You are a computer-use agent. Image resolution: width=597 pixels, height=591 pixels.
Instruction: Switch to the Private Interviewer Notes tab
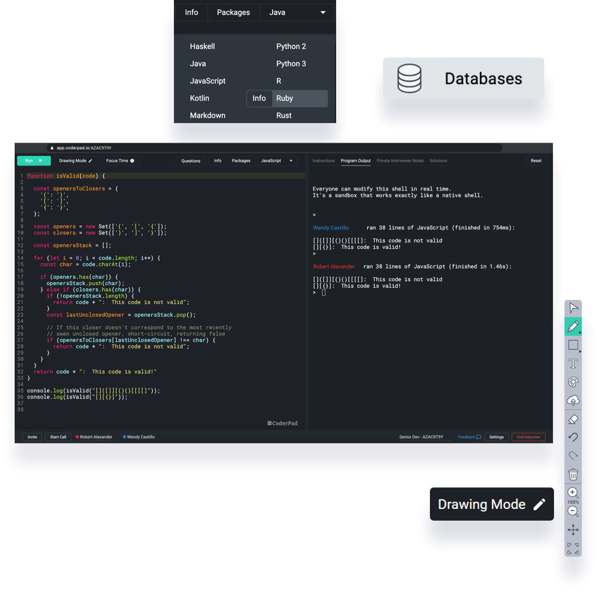tap(400, 161)
